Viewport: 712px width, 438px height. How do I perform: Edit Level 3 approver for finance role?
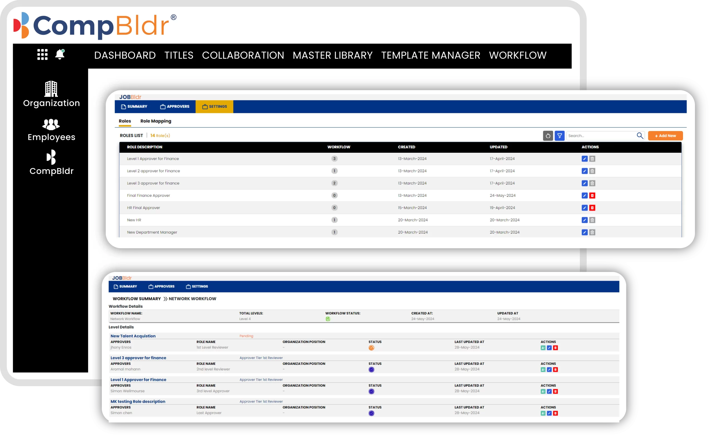point(585,183)
